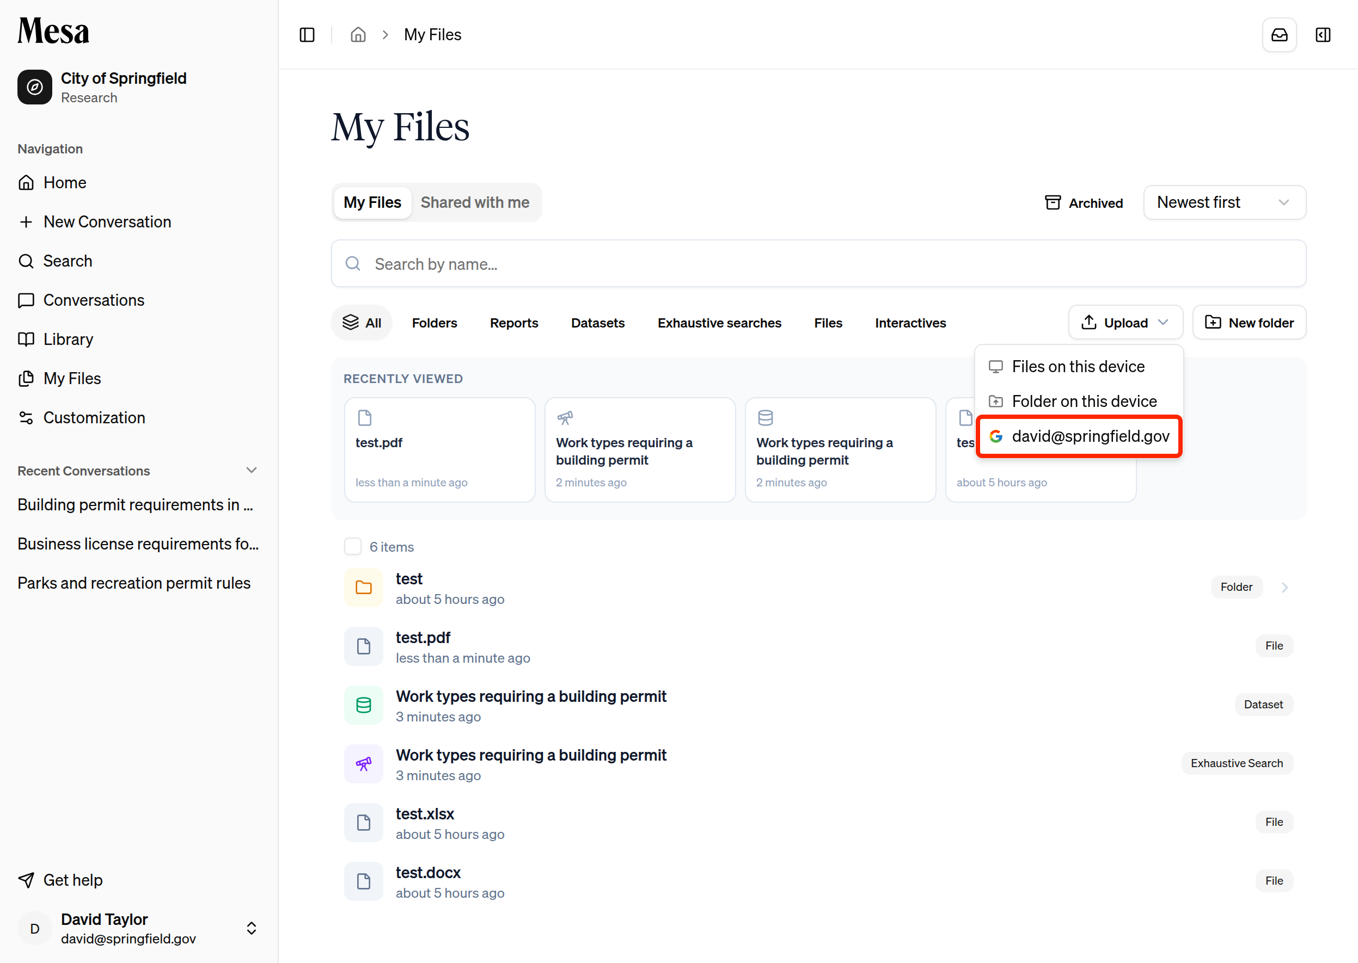This screenshot has width=1358, height=963.
Task: Show Archived files
Action: [x=1084, y=203]
